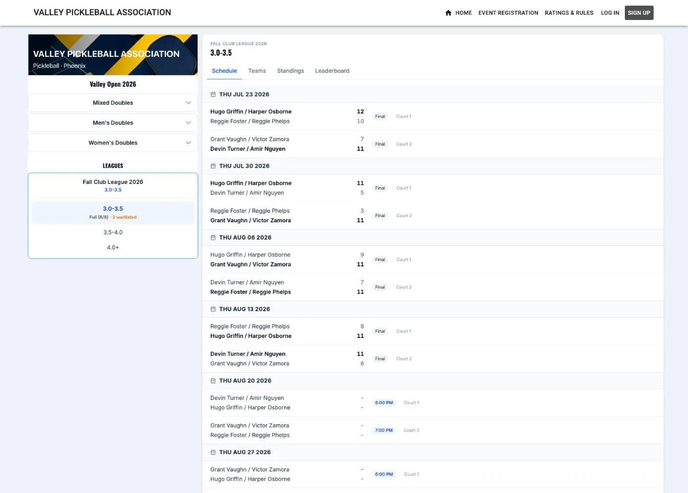Image resolution: width=688 pixels, height=493 pixels.
Task: Click Final badge for Jul 23 Court 1
Action: tap(380, 117)
